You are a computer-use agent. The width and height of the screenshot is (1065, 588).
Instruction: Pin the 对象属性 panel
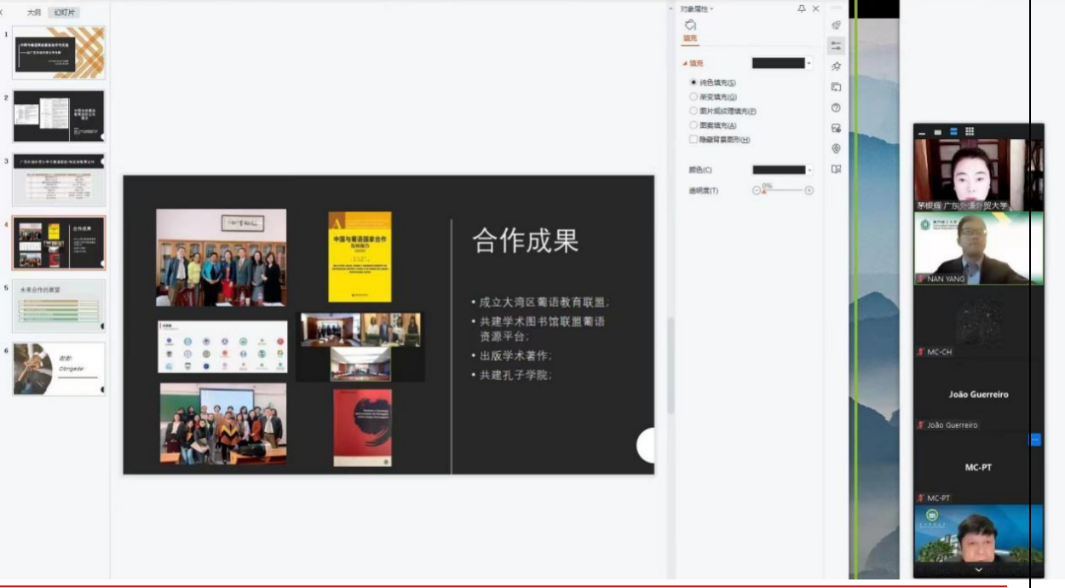pos(801,9)
